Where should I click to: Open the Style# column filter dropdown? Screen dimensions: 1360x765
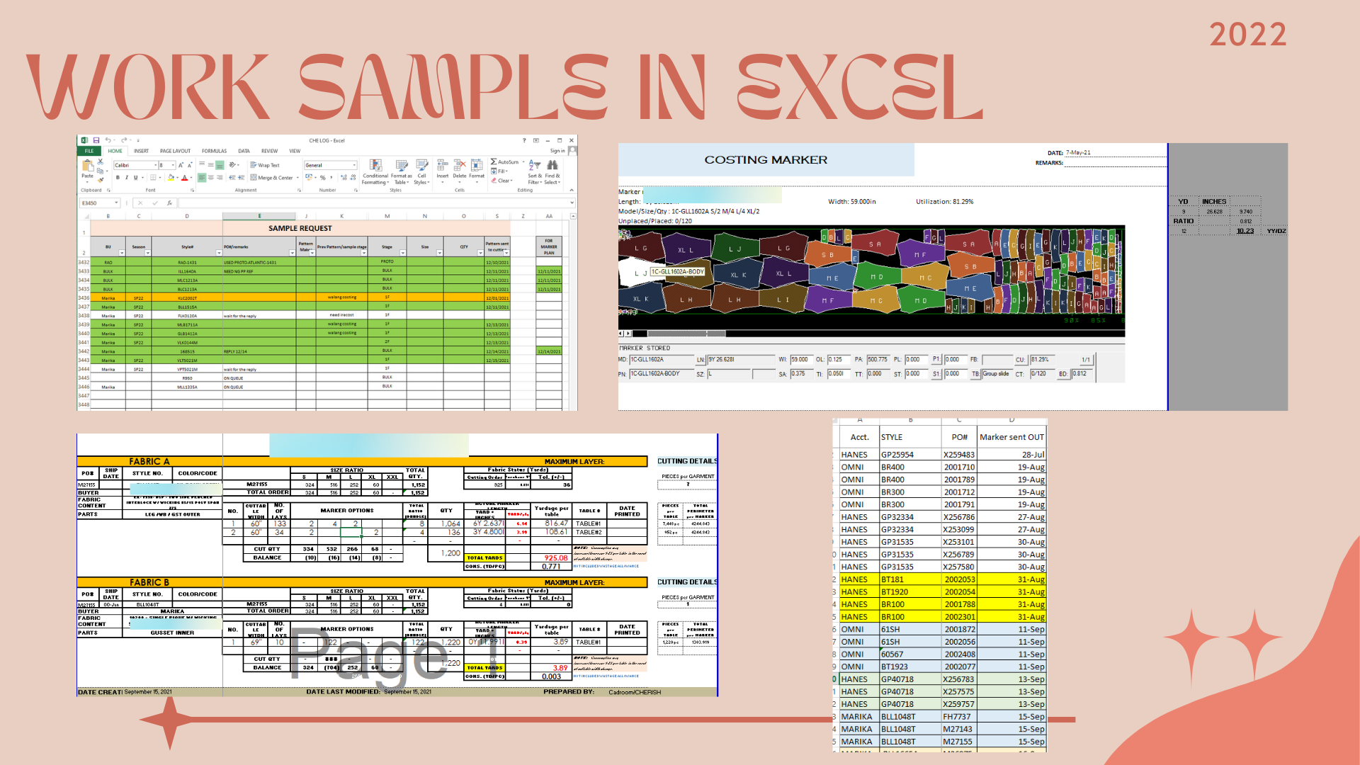(218, 253)
